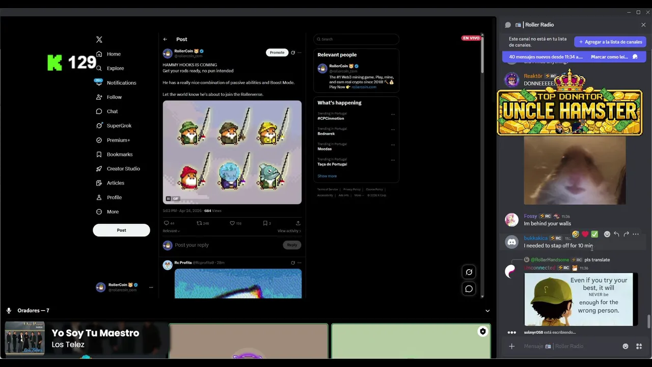Click the repost icon showing 248
652x367 pixels.
pyautogui.click(x=200, y=223)
